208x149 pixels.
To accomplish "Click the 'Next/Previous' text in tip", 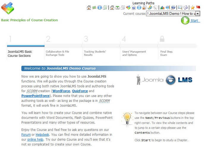I will pyautogui.click(x=157, y=118).
